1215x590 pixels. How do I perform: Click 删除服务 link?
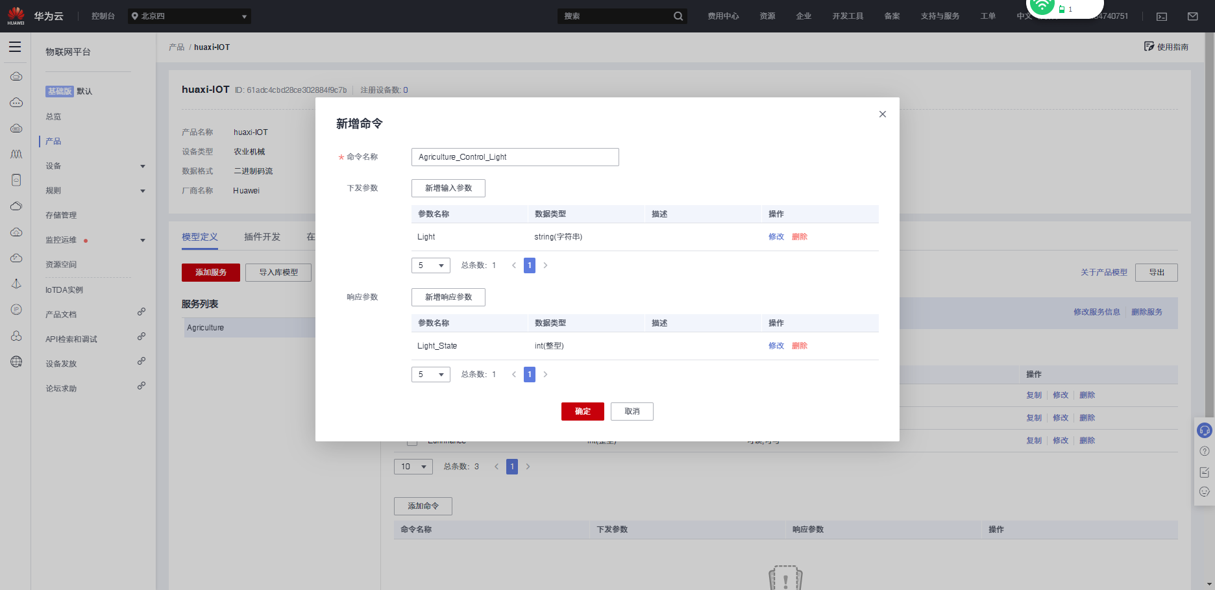[x=1147, y=312]
